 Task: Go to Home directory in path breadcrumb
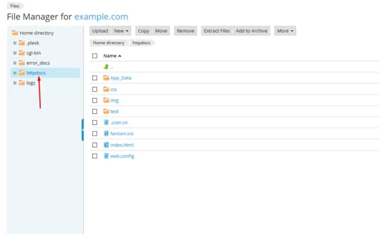click(108, 43)
